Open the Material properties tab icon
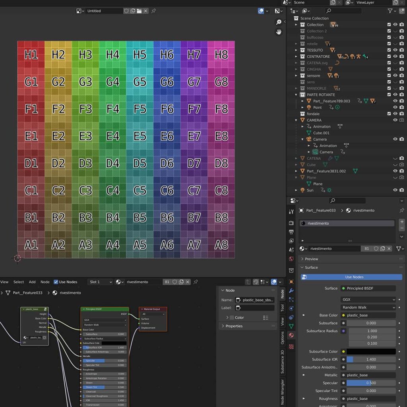The height and width of the screenshot is (407, 407). click(x=291, y=336)
